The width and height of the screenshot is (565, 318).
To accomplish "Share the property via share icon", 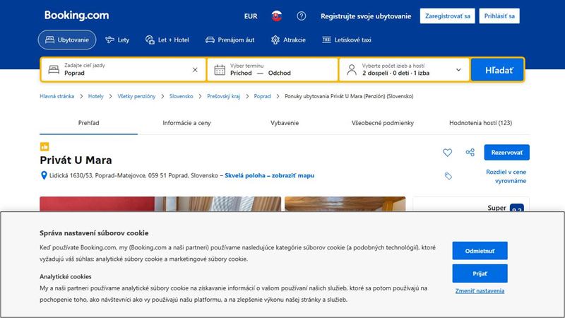I will point(470,153).
